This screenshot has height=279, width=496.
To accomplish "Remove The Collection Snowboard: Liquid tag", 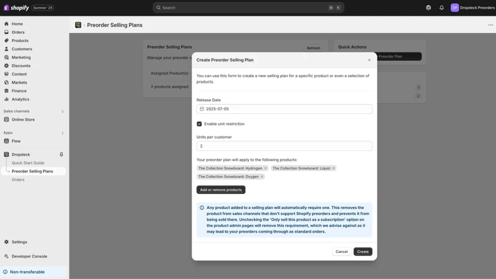I will [334, 168].
